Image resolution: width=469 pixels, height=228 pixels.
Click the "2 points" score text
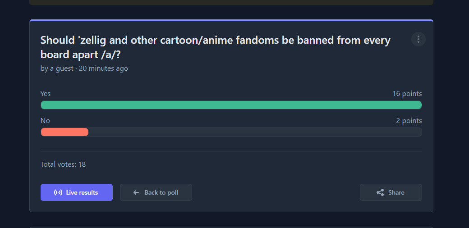(x=409, y=121)
